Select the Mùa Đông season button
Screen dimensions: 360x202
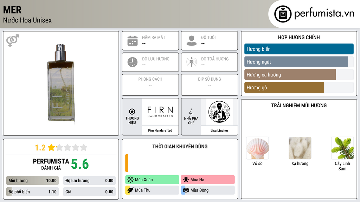[208, 190]
